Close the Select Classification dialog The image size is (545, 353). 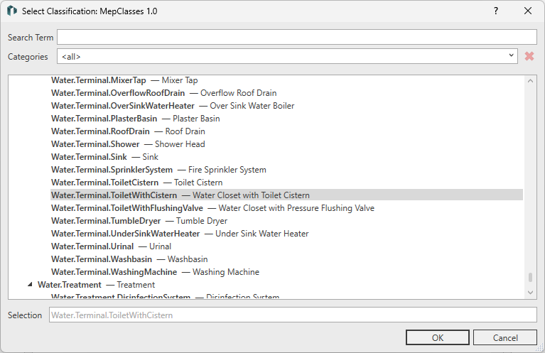pyautogui.click(x=528, y=11)
